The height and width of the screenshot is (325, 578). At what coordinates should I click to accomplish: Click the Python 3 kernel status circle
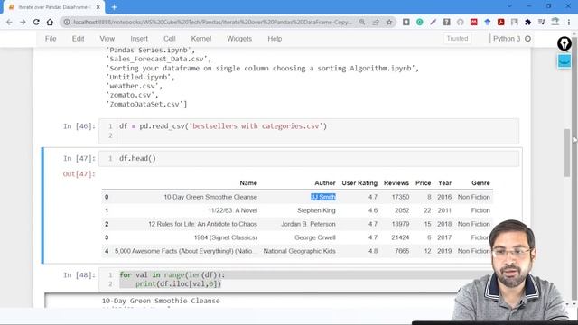(527, 39)
